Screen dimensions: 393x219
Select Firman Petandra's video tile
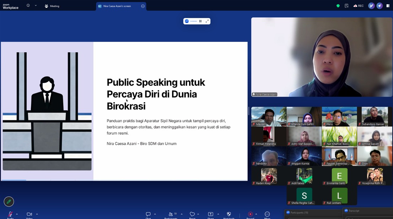(269, 136)
